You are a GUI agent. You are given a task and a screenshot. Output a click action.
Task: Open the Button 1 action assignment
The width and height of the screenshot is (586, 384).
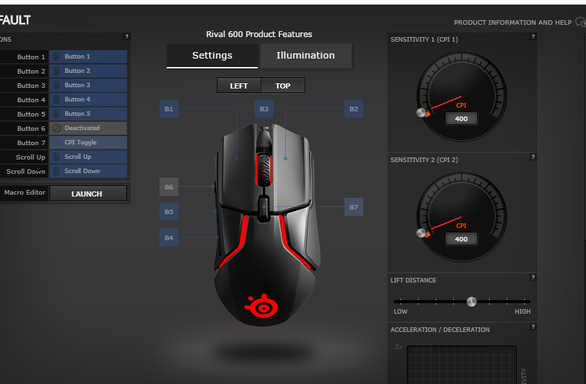coord(88,57)
